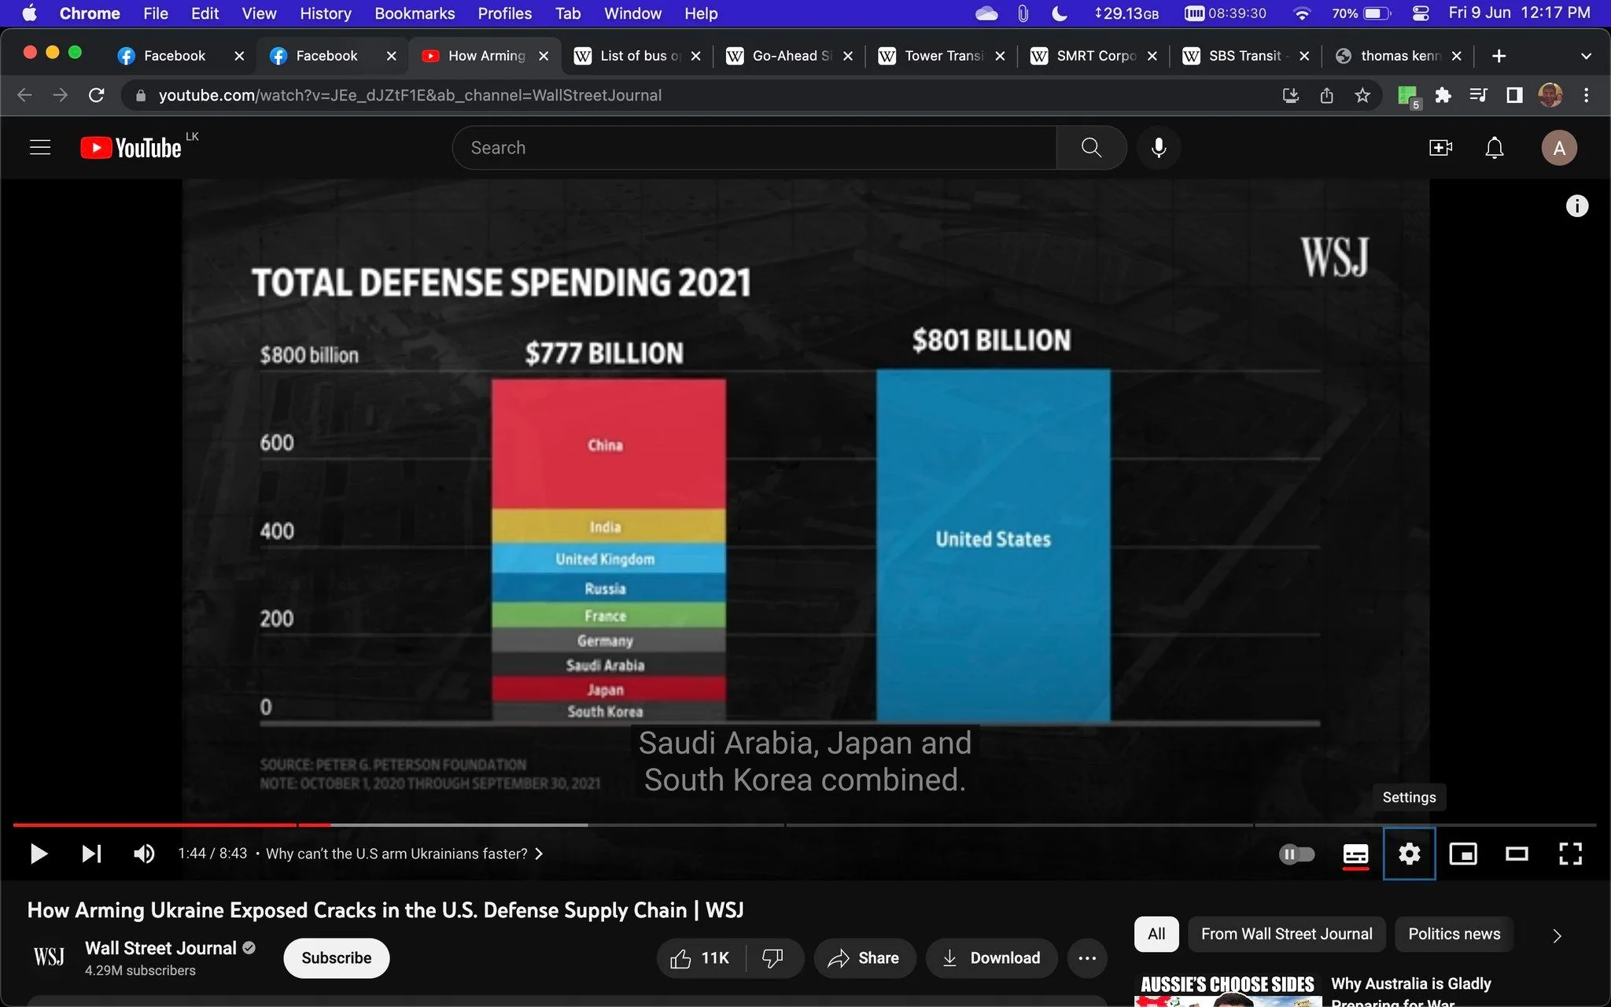Image resolution: width=1611 pixels, height=1007 pixels.
Task: Open the Bookmarks menu
Action: coord(415,13)
